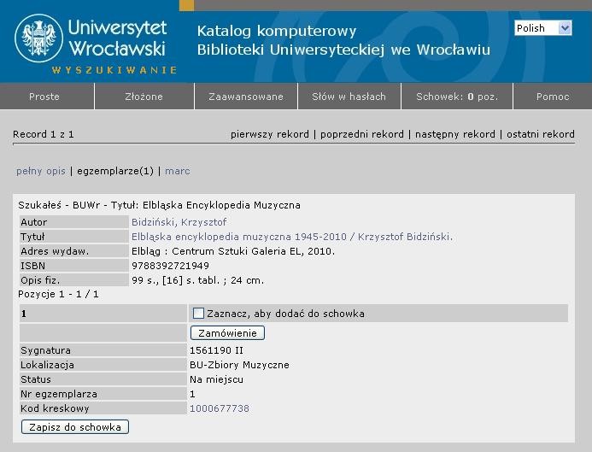Select Lokalizacja value BU-Zbiory Muzyczne
Screen dimensions: 592x452
[x=239, y=365]
